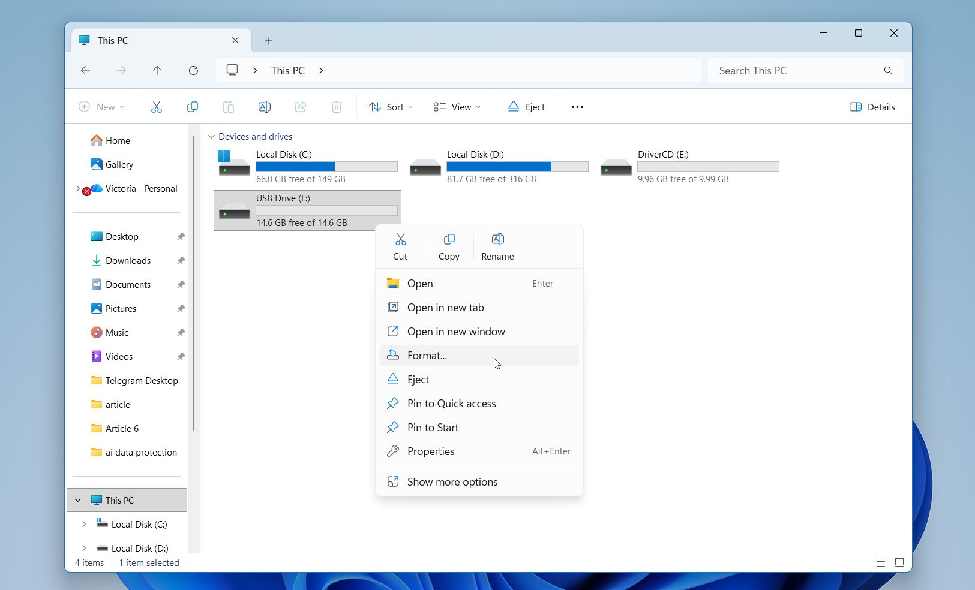
Task: Collapse the This PC tree node
Action: pyautogui.click(x=78, y=500)
